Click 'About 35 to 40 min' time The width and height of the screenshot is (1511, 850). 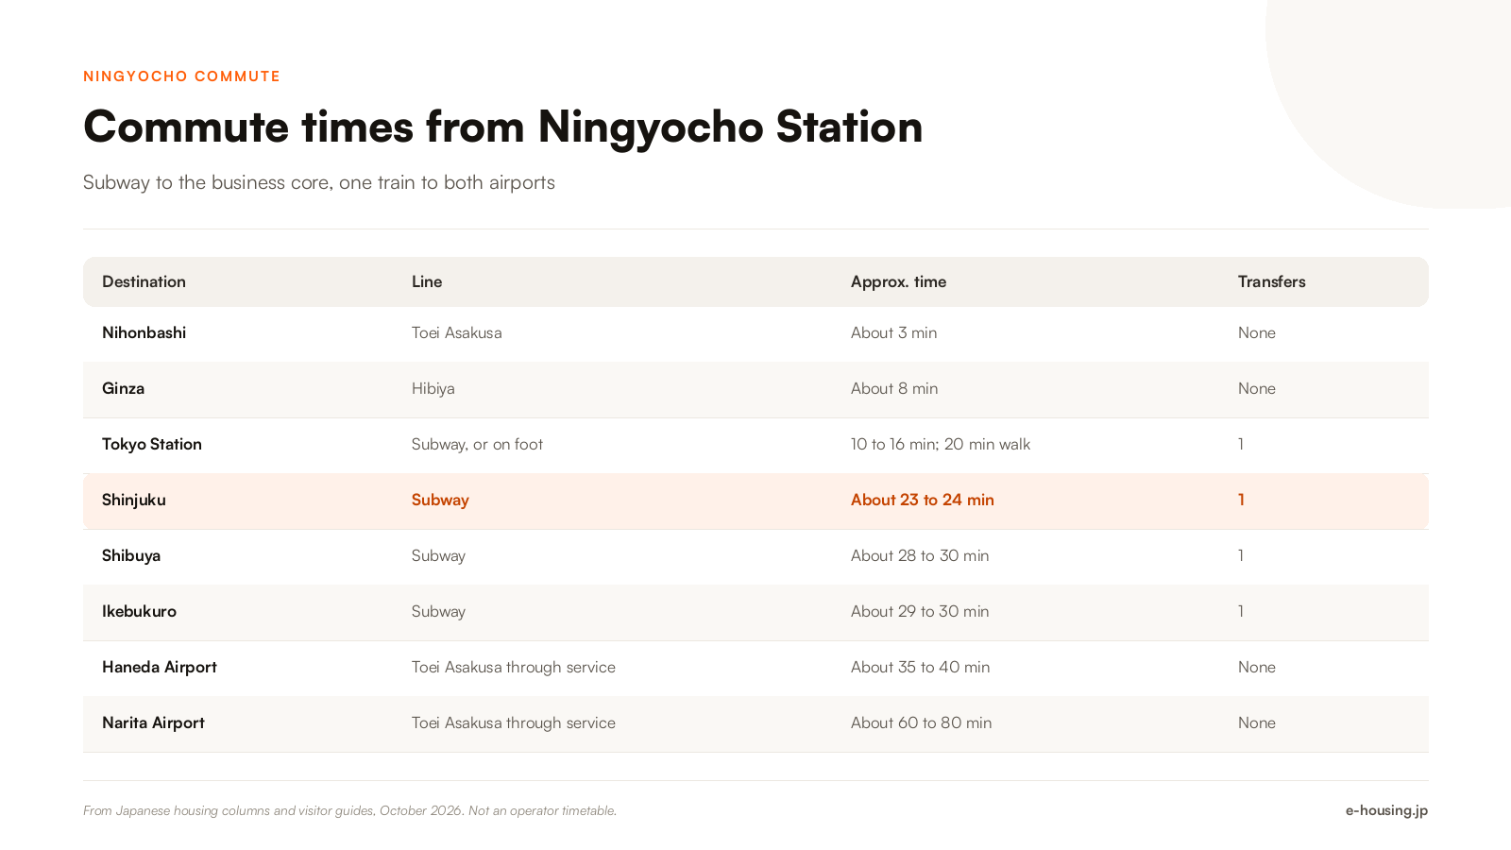coord(921,667)
